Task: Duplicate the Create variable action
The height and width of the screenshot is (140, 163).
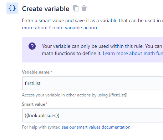Action: pos(76,8)
